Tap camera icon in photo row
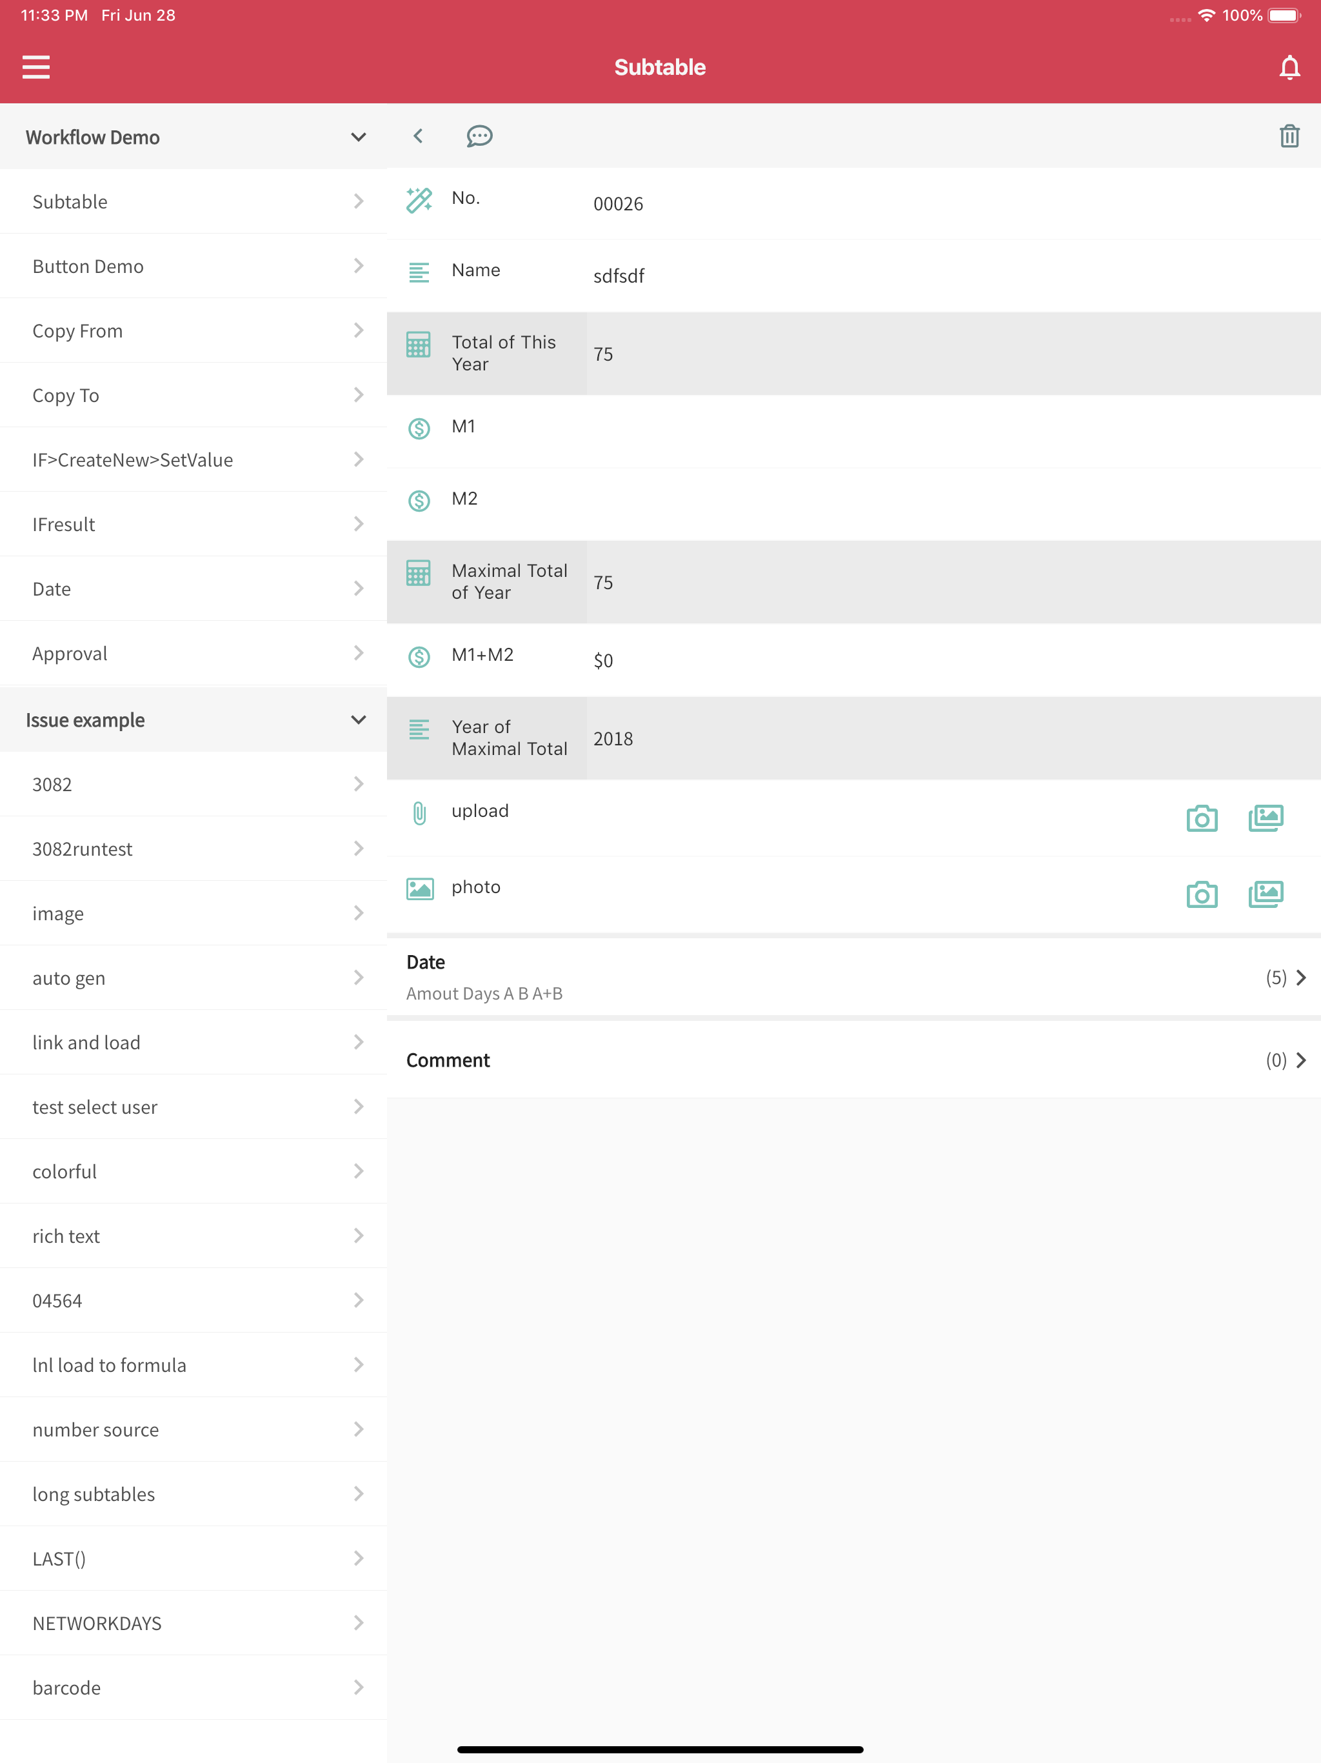1321x1763 pixels. (x=1202, y=894)
